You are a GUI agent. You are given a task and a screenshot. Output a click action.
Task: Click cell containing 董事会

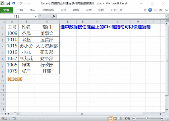coord(47,33)
